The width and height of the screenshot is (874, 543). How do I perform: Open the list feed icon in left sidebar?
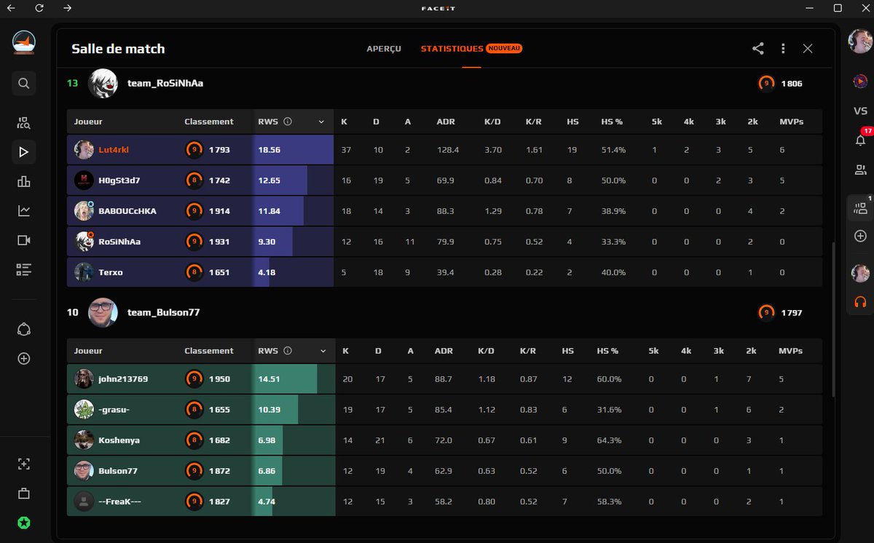[x=23, y=270]
